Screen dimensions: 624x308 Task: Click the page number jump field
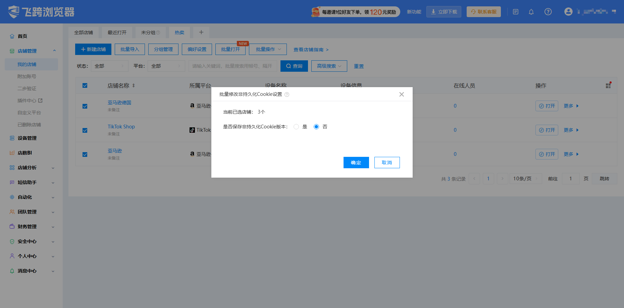571,179
